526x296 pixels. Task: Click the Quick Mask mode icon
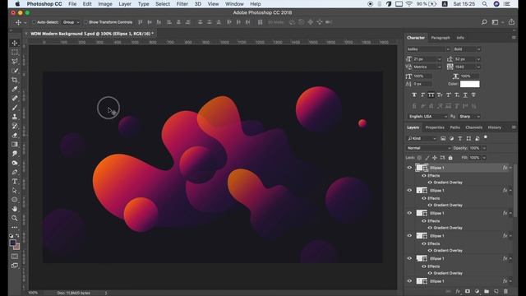[x=15, y=257]
